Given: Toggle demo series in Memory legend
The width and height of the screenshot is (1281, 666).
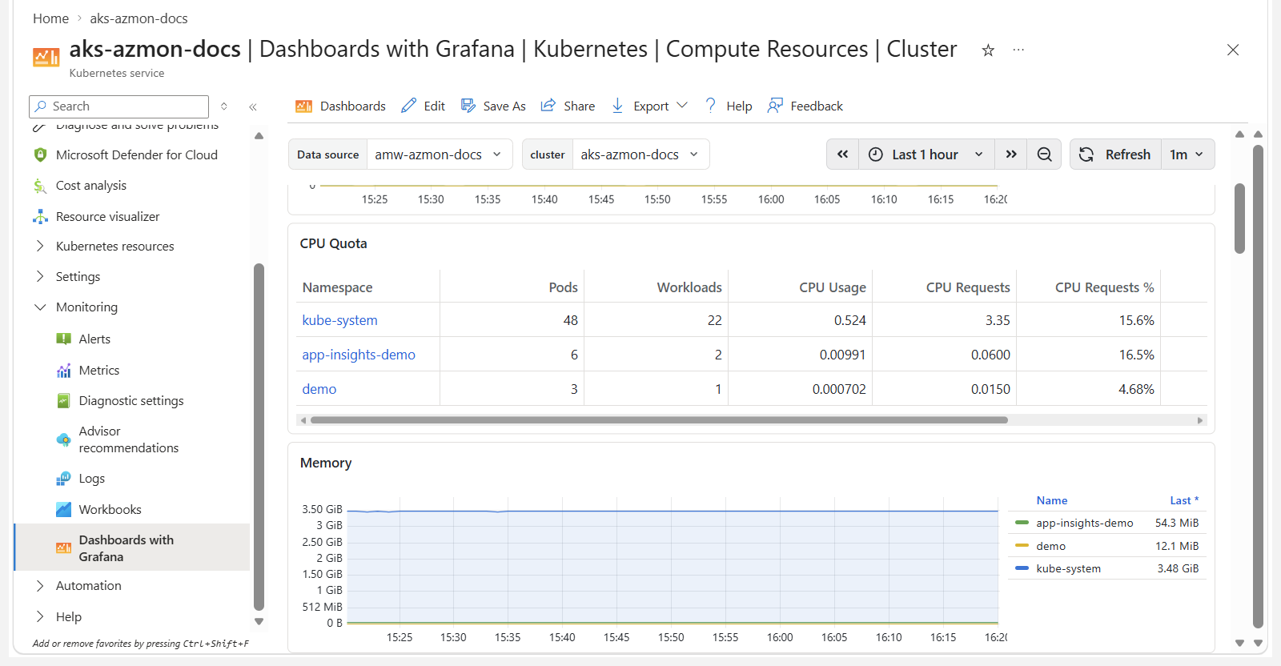Looking at the screenshot, I should click(1050, 546).
